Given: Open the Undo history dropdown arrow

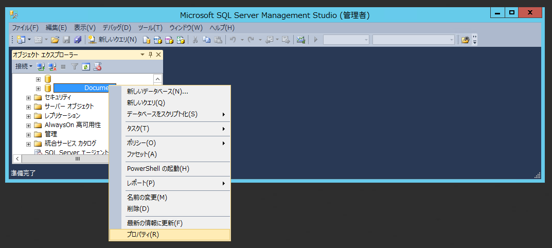Looking at the screenshot, I should pos(242,40).
